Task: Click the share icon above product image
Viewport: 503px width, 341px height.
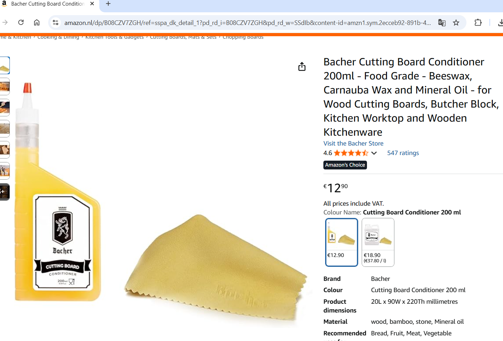Action: point(302,66)
